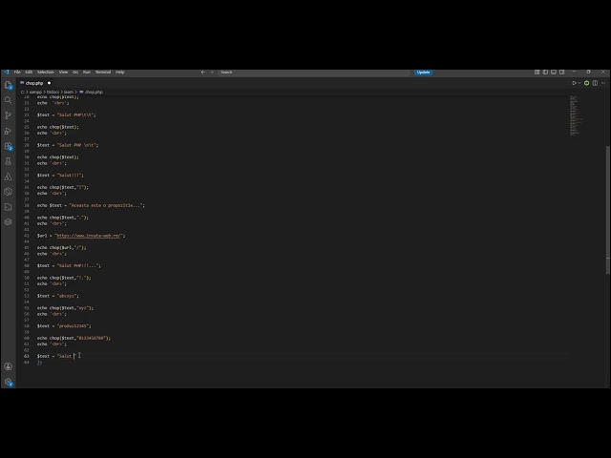Open the Terminal menu
Screen dimensions: 611x458
[103, 73]
